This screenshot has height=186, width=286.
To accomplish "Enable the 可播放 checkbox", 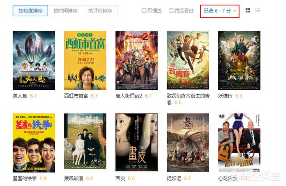I will [144, 11].
